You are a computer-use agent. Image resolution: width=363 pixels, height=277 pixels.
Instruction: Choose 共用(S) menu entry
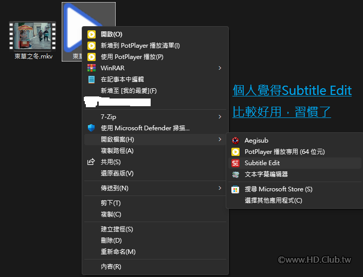pyautogui.click(x=155, y=162)
